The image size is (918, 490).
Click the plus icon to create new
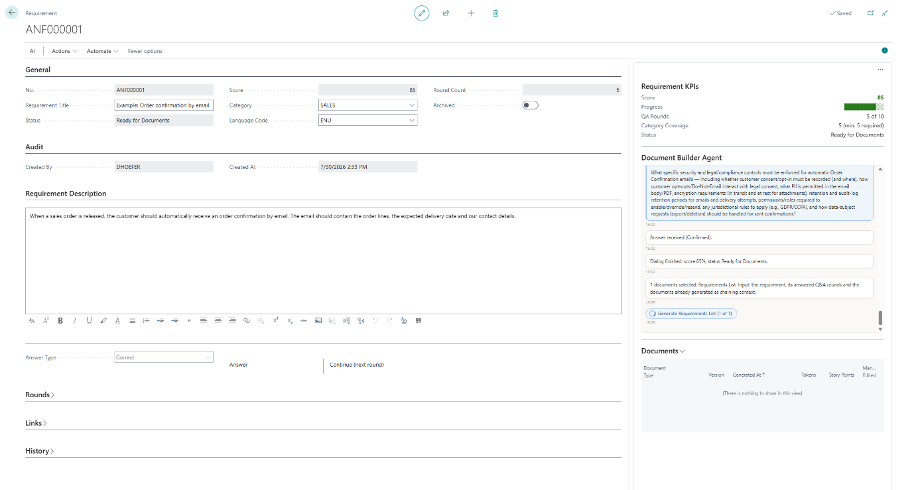[471, 13]
